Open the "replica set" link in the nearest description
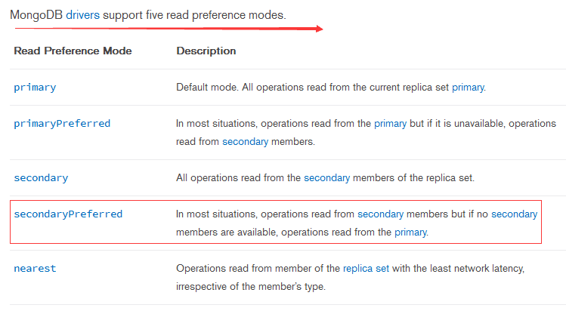566x311 pixels. (x=365, y=268)
